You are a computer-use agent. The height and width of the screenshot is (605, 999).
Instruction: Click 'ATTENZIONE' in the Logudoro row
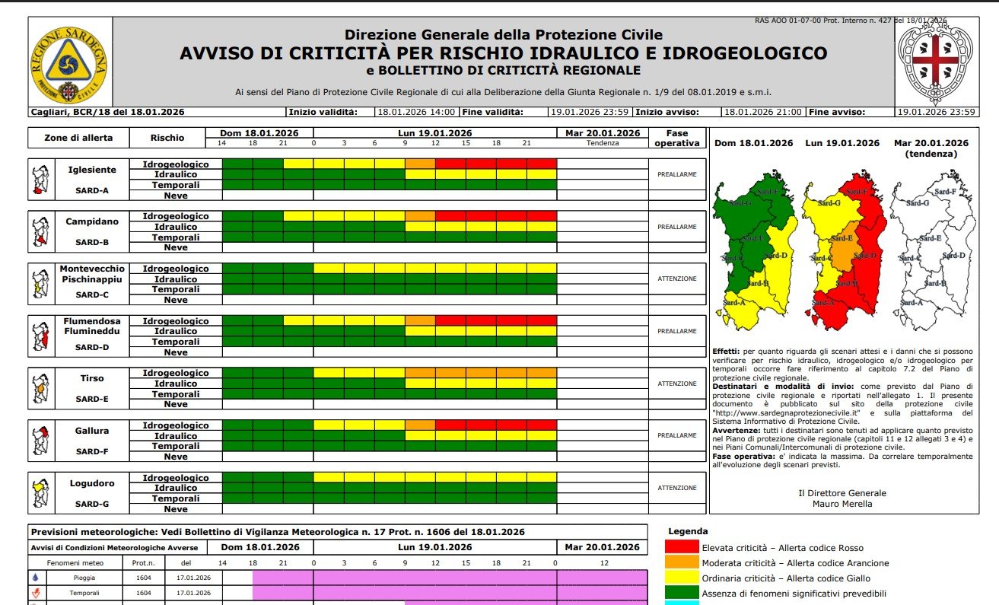click(677, 488)
